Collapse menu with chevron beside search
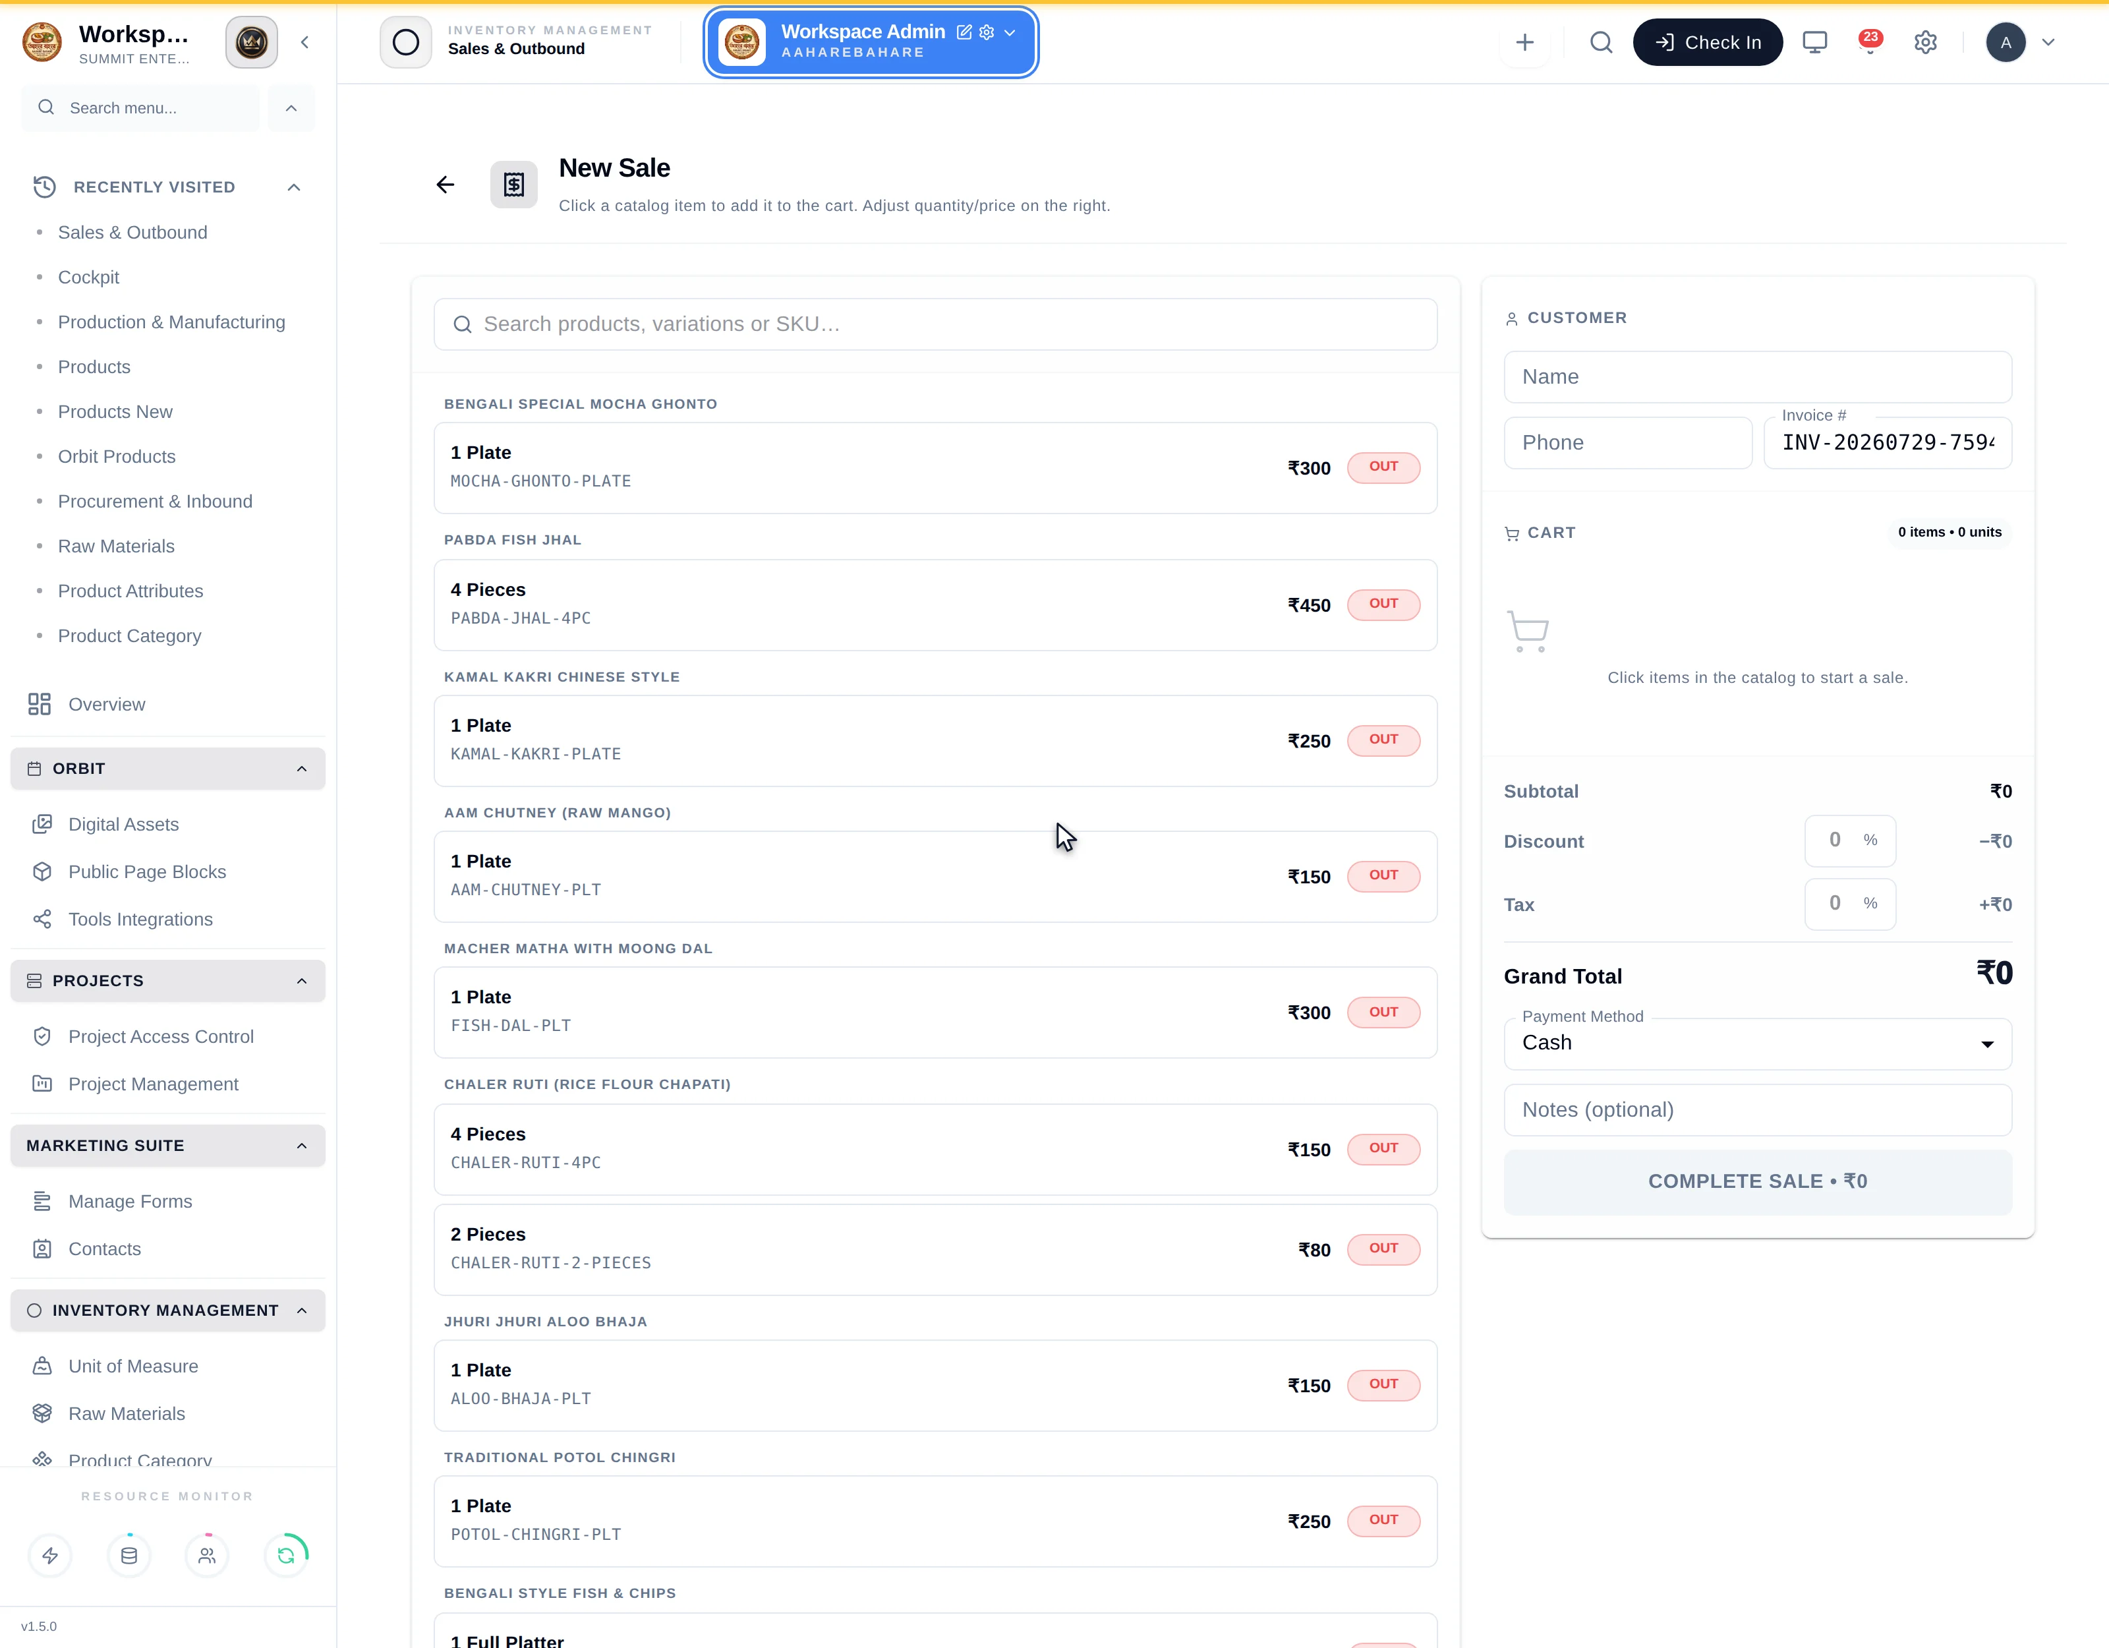This screenshot has width=2109, height=1648. pos(291,108)
